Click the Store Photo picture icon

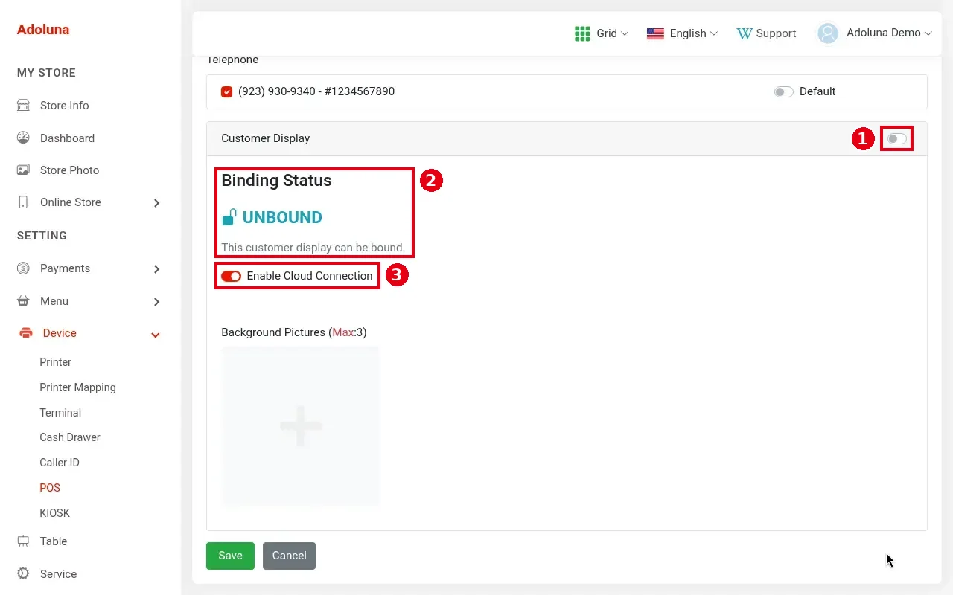pyautogui.click(x=23, y=170)
